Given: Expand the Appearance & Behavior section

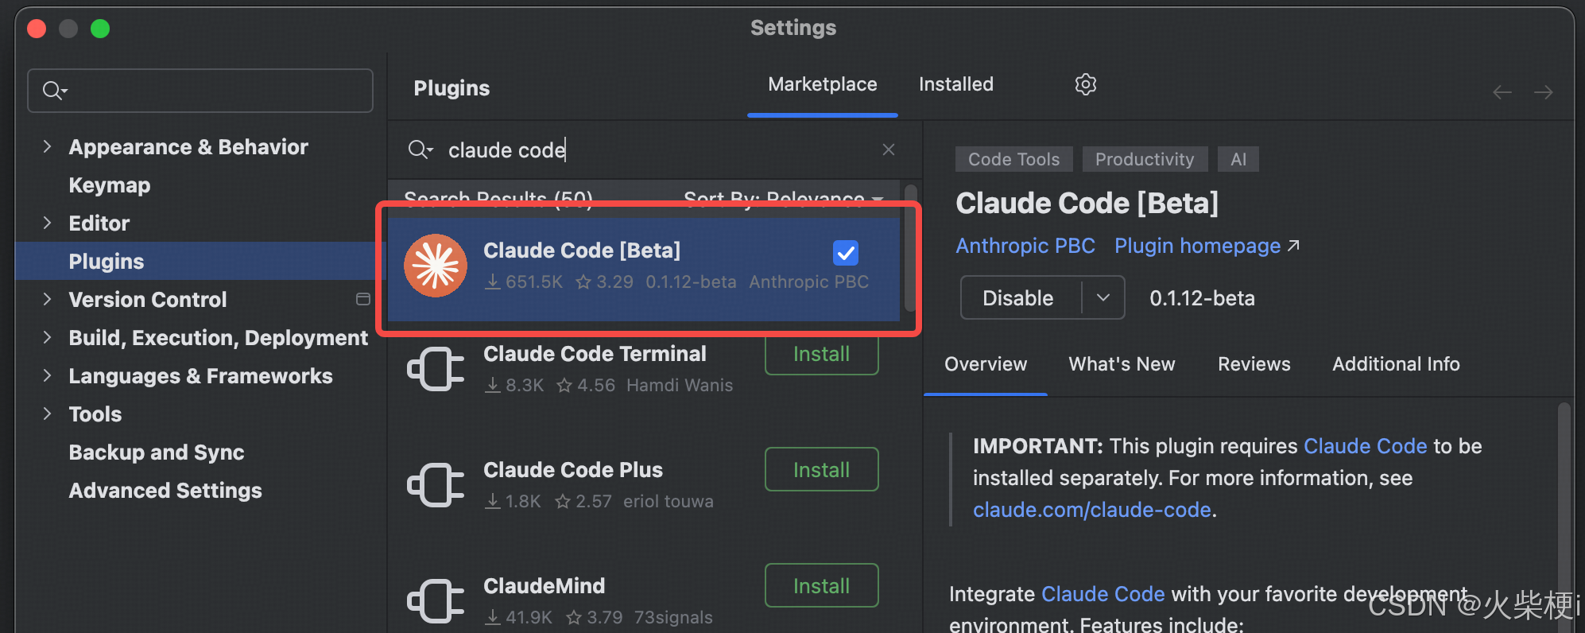Looking at the screenshot, I should click(x=48, y=146).
